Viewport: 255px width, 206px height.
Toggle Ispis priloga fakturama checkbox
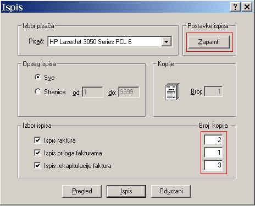pos(37,153)
